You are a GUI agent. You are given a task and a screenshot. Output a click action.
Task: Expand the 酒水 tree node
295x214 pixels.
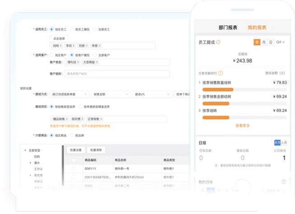(30, 163)
